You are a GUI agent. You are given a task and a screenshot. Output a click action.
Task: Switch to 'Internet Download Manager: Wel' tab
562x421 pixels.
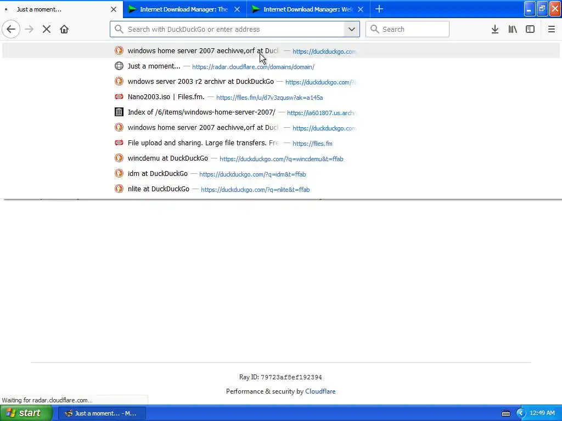pyautogui.click(x=308, y=9)
